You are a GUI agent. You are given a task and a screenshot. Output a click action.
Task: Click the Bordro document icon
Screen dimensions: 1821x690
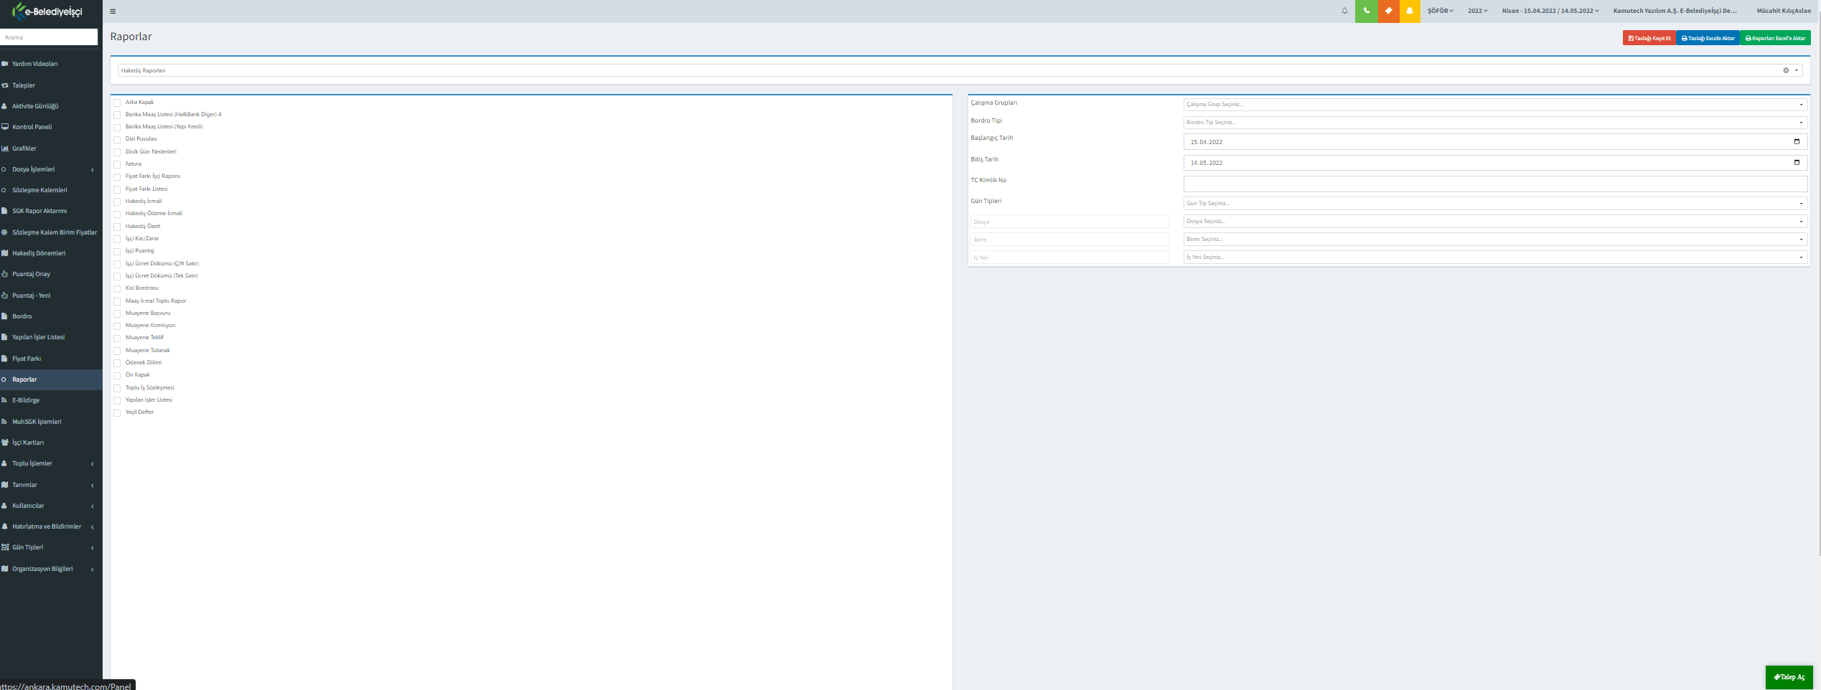pyautogui.click(x=4, y=316)
